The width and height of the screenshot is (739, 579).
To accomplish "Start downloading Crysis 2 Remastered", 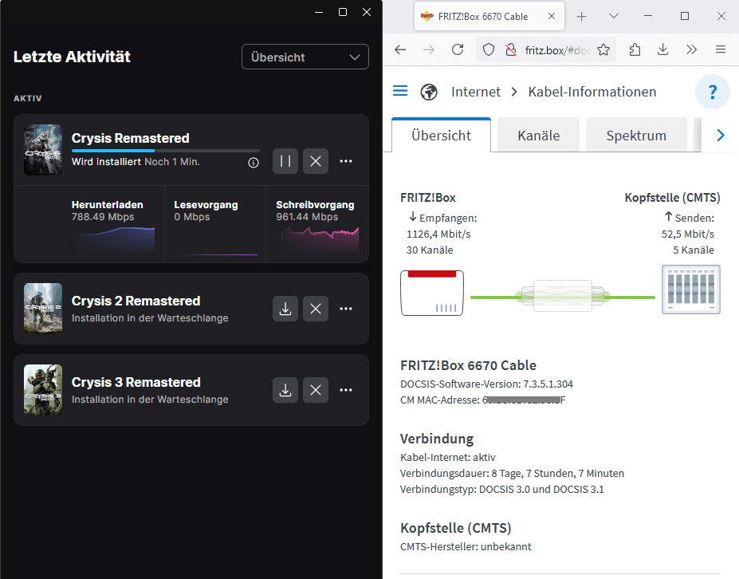I will 285,309.
